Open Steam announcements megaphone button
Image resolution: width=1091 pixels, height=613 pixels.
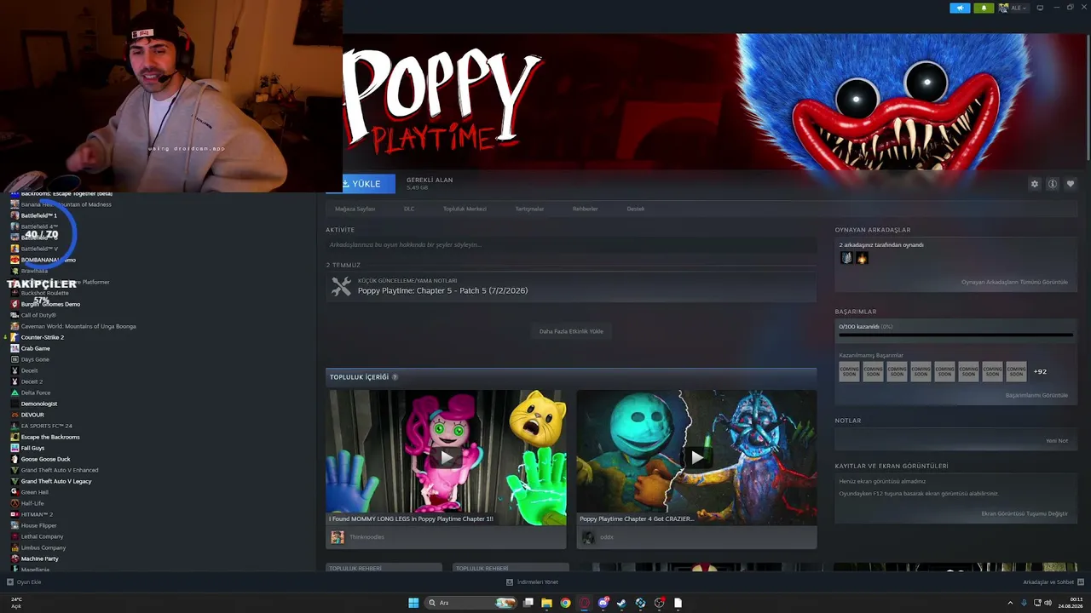coord(960,8)
